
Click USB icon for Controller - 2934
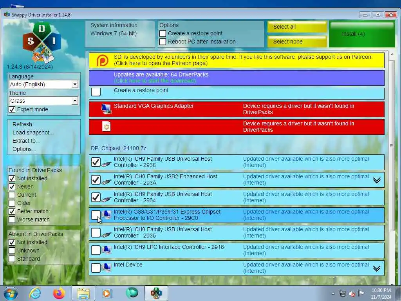pyautogui.click(x=106, y=199)
